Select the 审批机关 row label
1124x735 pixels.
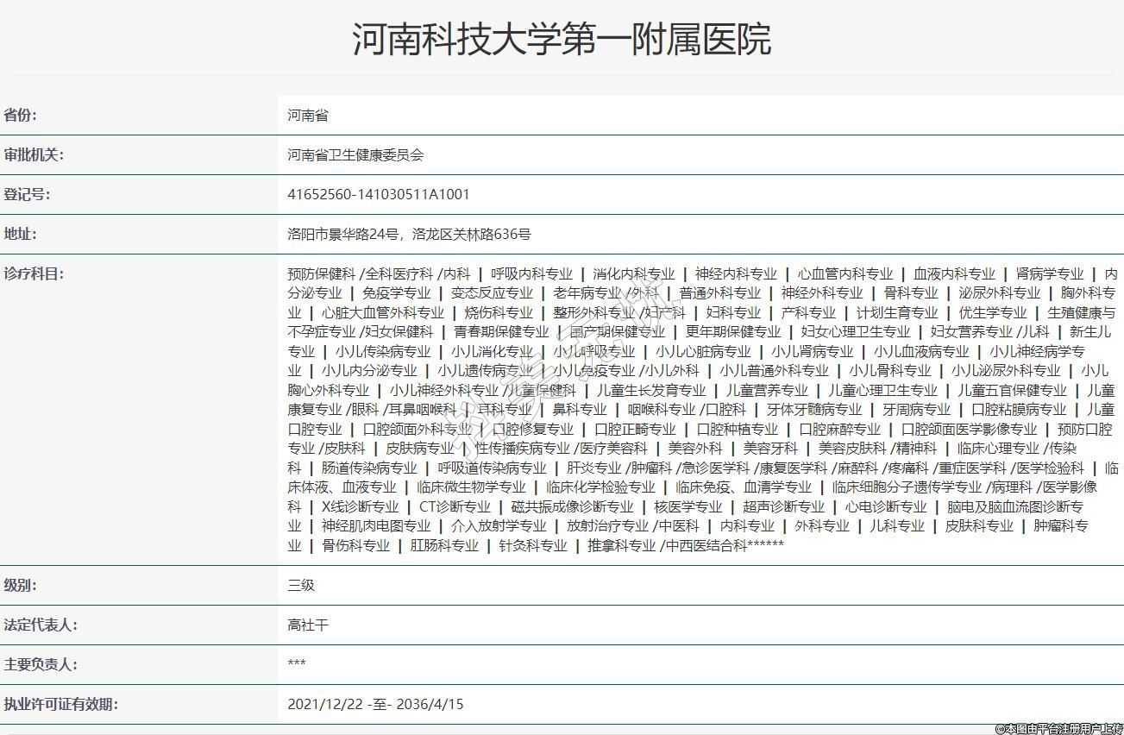click(34, 155)
